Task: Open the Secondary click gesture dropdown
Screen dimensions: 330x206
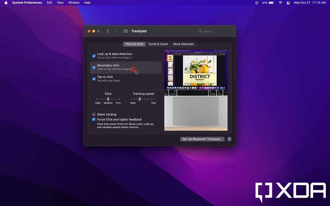Action: tap(132, 69)
